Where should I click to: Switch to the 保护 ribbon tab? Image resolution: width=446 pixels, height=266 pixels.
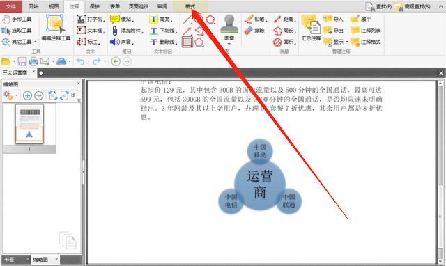coord(95,6)
